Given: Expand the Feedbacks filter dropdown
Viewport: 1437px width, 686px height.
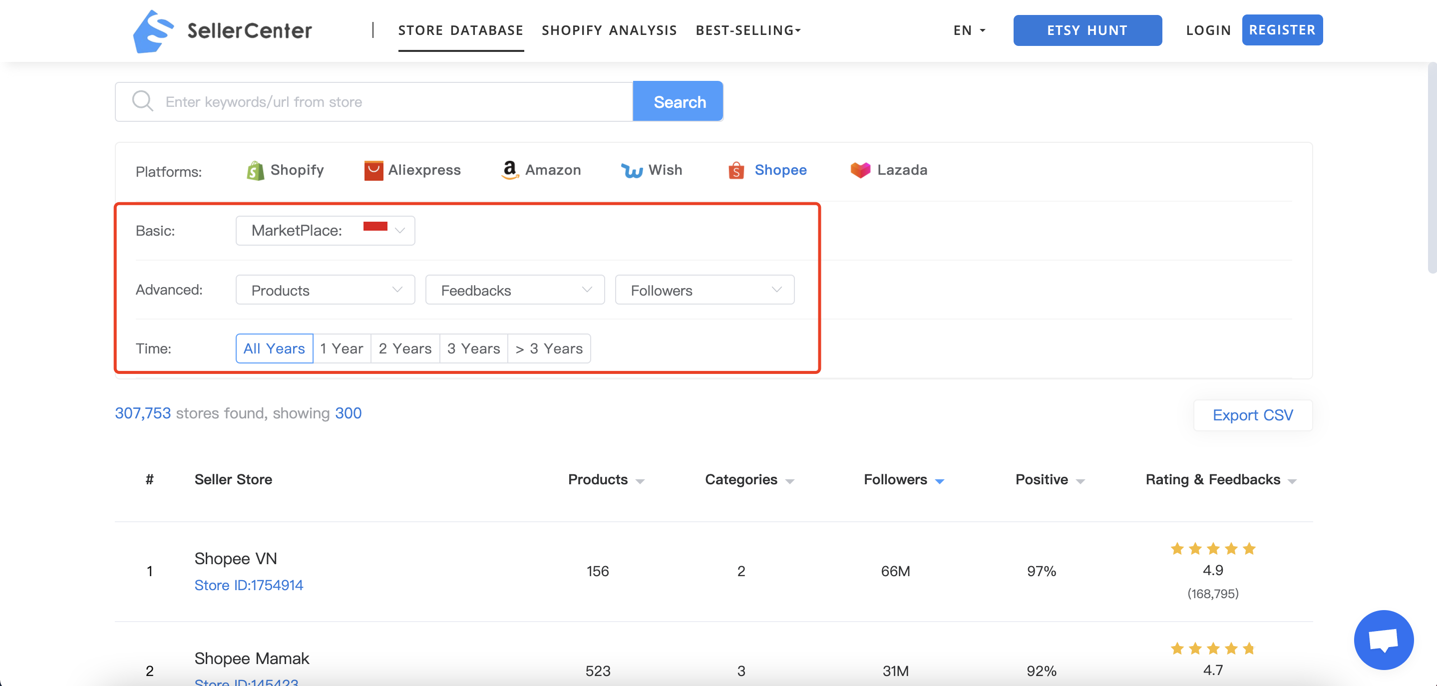Looking at the screenshot, I should pos(515,290).
